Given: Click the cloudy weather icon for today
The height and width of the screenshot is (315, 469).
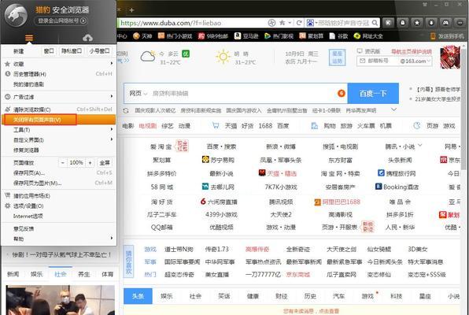Looking at the screenshot, I should pos(148,56).
